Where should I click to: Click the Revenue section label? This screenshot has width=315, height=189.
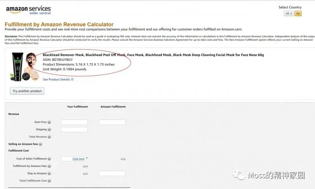pos(14,114)
